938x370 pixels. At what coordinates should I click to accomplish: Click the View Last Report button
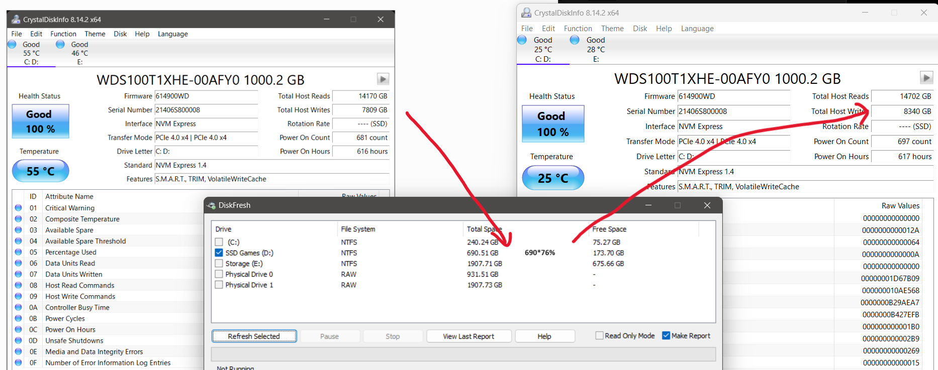click(468, 336)
